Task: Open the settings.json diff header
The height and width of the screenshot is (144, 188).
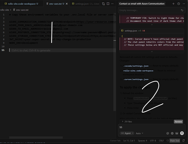Action: [x=152, y=31]
